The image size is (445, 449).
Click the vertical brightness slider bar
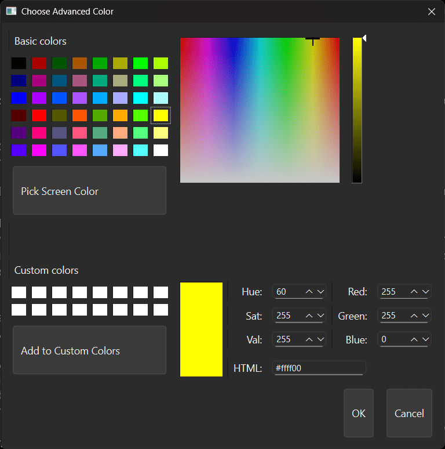pos(357,110)
